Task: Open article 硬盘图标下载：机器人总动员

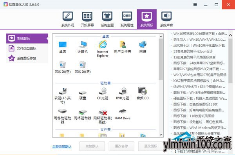Action: tap(200, 98)
